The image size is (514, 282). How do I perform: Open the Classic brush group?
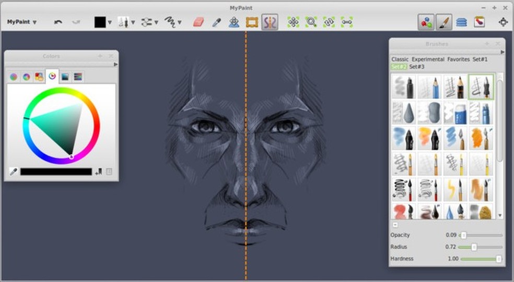(400, 59)
